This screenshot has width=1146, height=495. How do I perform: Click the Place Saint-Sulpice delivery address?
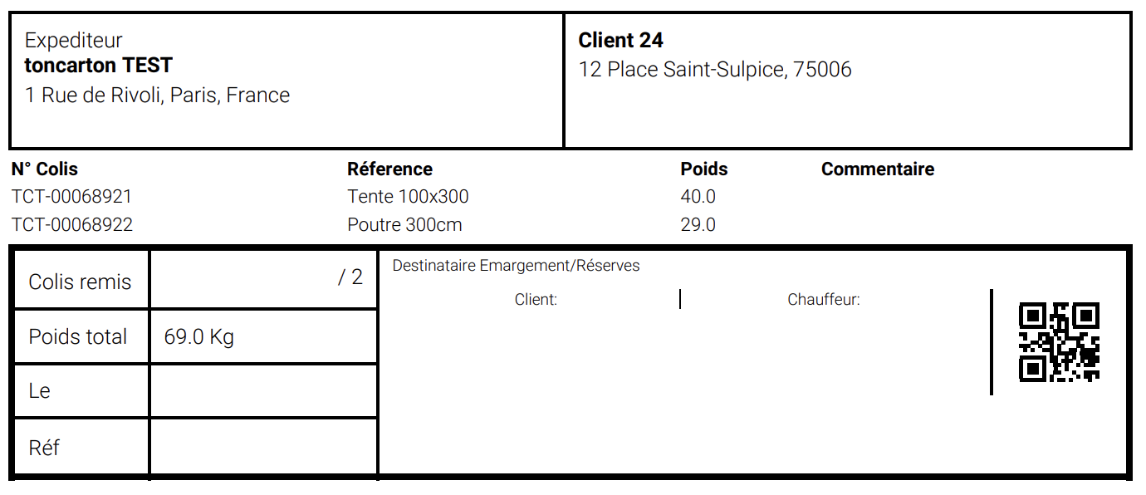[715, 69]
